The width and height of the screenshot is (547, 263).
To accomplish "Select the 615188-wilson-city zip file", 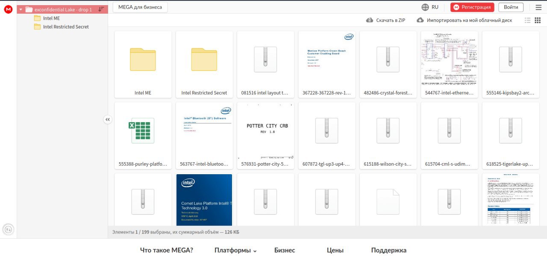I will pyautogui.click(x=388, y=136).
